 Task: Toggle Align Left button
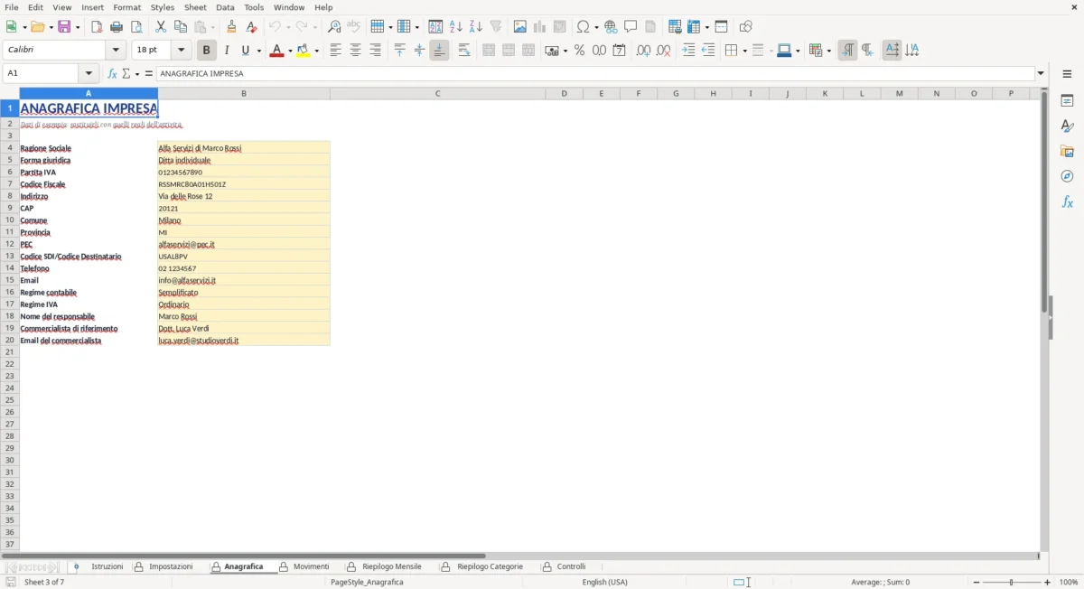(336, 51)
